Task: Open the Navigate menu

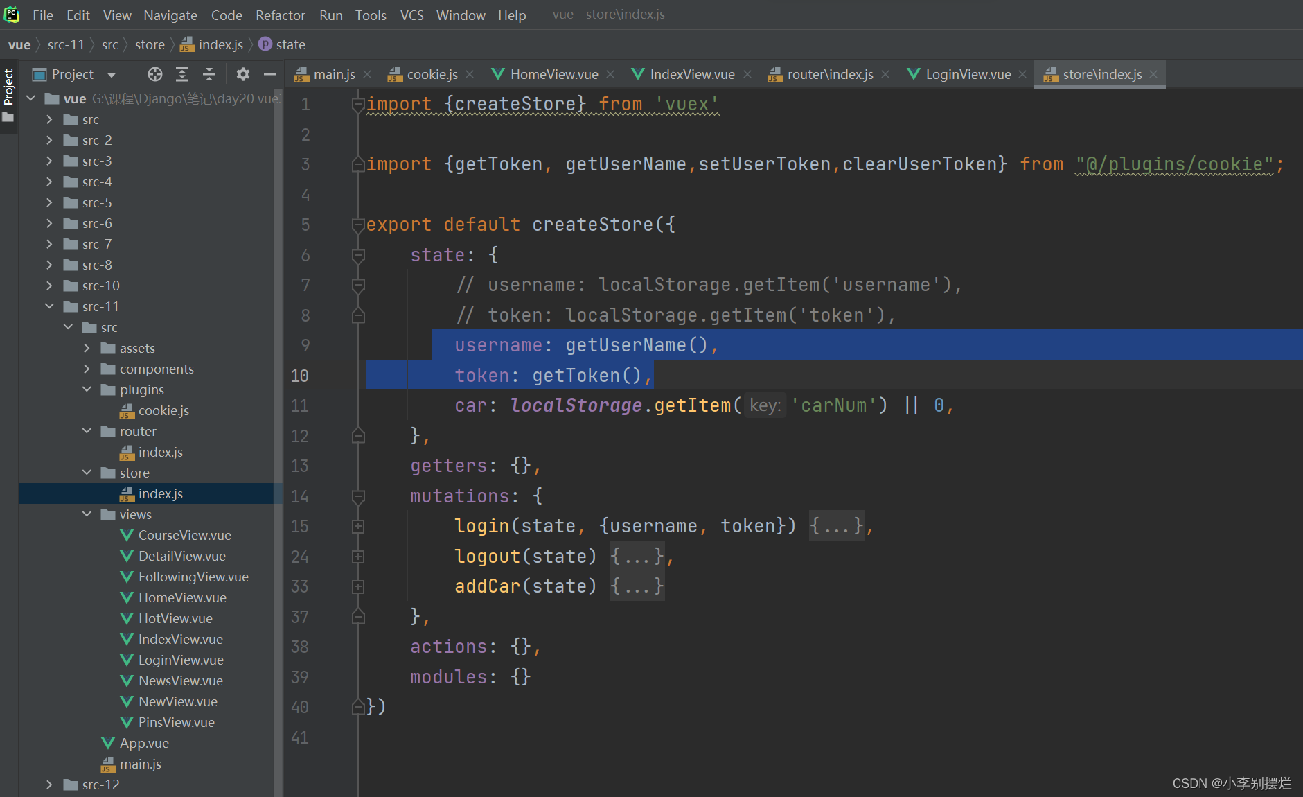Action: [170, 15]
